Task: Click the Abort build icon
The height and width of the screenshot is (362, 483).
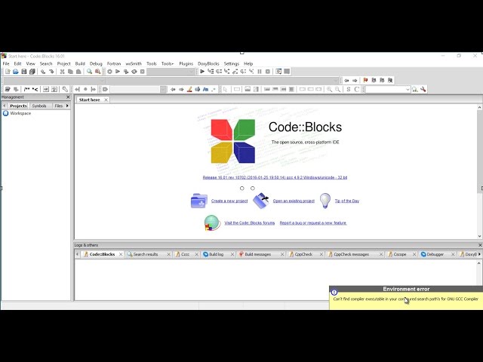Action: 143,72
